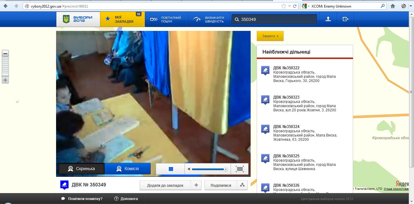Open precinct ДВК №350323 from list

click(x=286, y=97)
